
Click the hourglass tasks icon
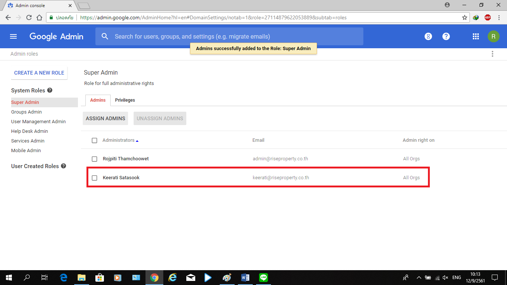click(x=428, y=36)
